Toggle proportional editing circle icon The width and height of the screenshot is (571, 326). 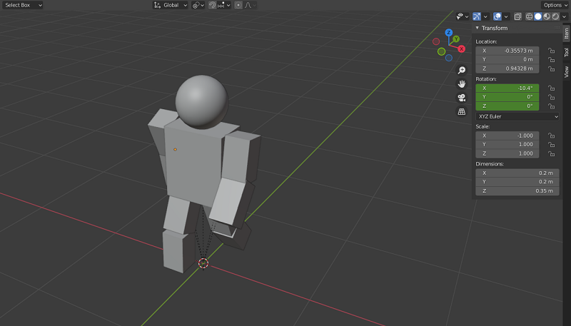pos(238,5)
